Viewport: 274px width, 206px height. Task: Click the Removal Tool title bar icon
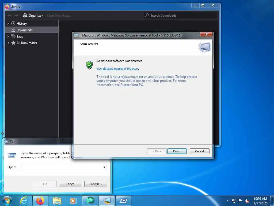click(x=76, y=35)
